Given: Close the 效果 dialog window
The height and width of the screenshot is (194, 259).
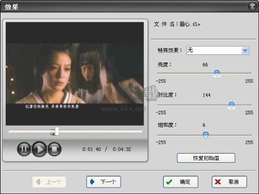Looking at the screenshot, I should (252, 7).
